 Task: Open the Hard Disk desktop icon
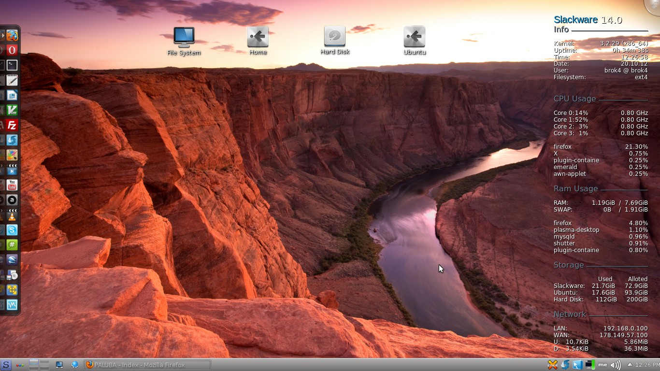pos(334,41)
